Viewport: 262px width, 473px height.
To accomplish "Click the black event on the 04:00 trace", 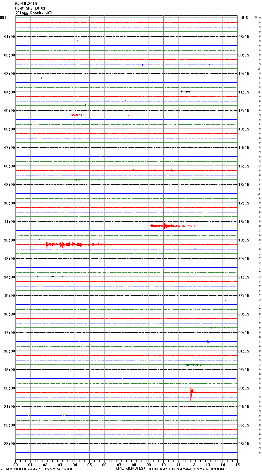I will [x=185, y=92].
